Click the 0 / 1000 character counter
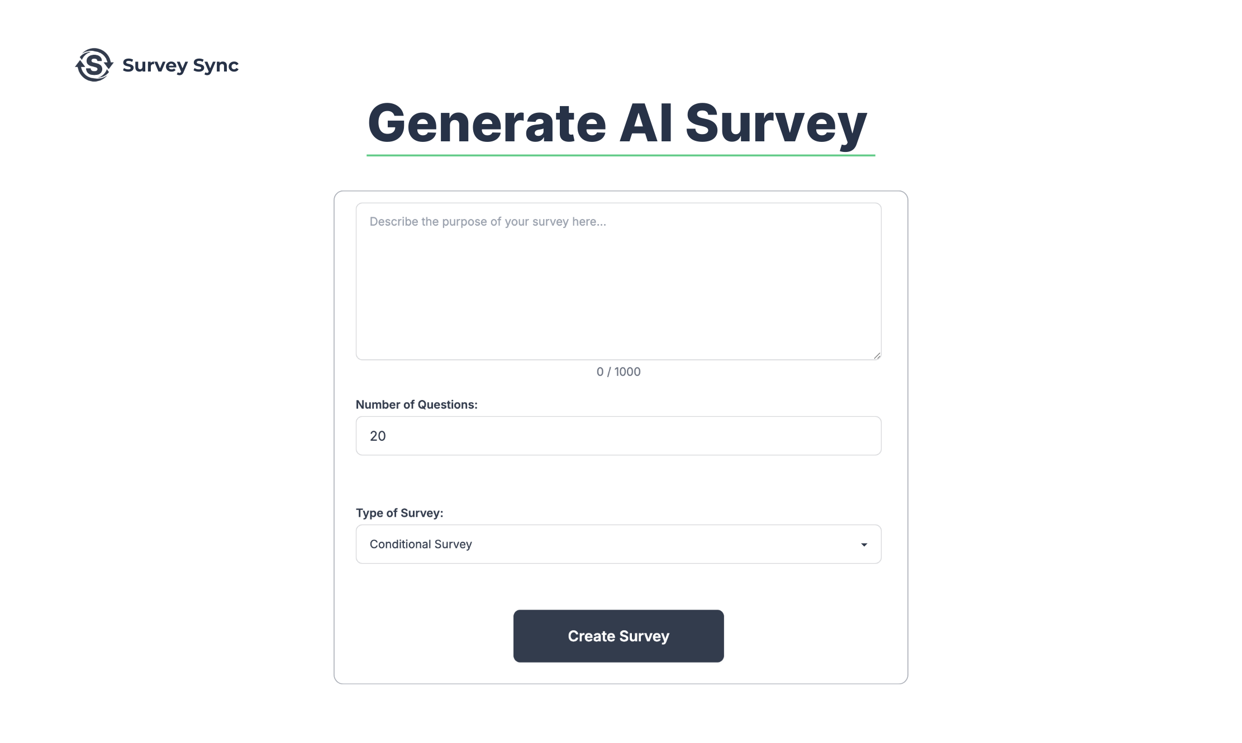This screenshot has width=1242, height=743. 618,371
